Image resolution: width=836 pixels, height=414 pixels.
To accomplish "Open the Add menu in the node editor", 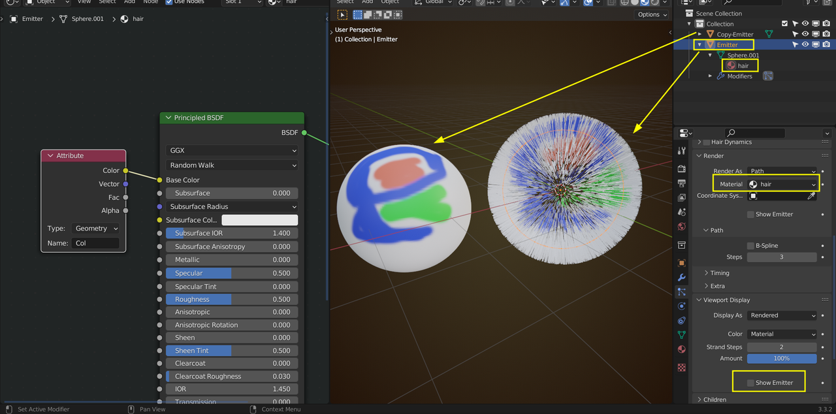I will click(129, 2).
